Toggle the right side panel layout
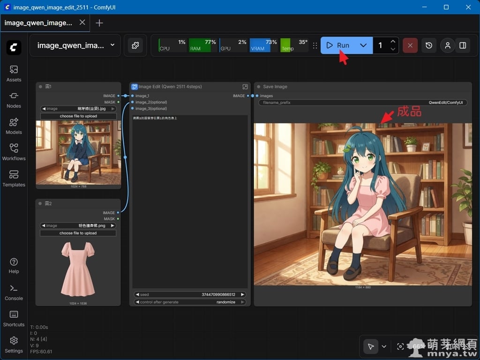This screenshot has height=360, width=480. click(x=463, y=45)
